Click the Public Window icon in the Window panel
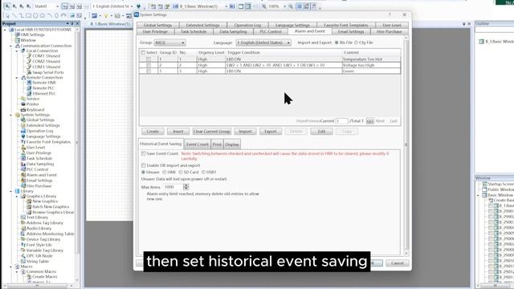The width and height of the screenshot is (514, 289). 484,189
